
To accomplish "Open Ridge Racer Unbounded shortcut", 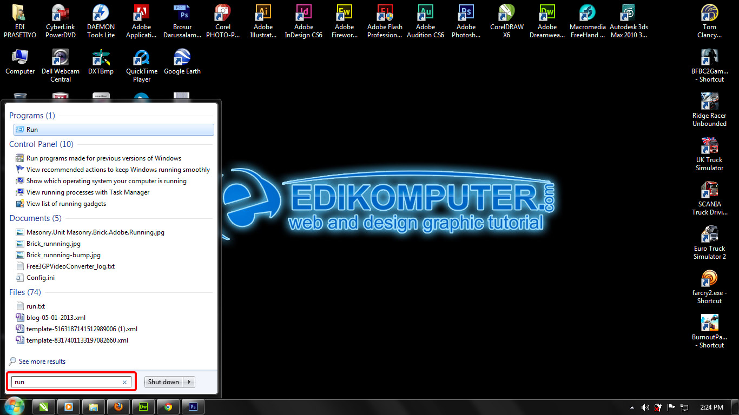I will click(x=709, y=110).
